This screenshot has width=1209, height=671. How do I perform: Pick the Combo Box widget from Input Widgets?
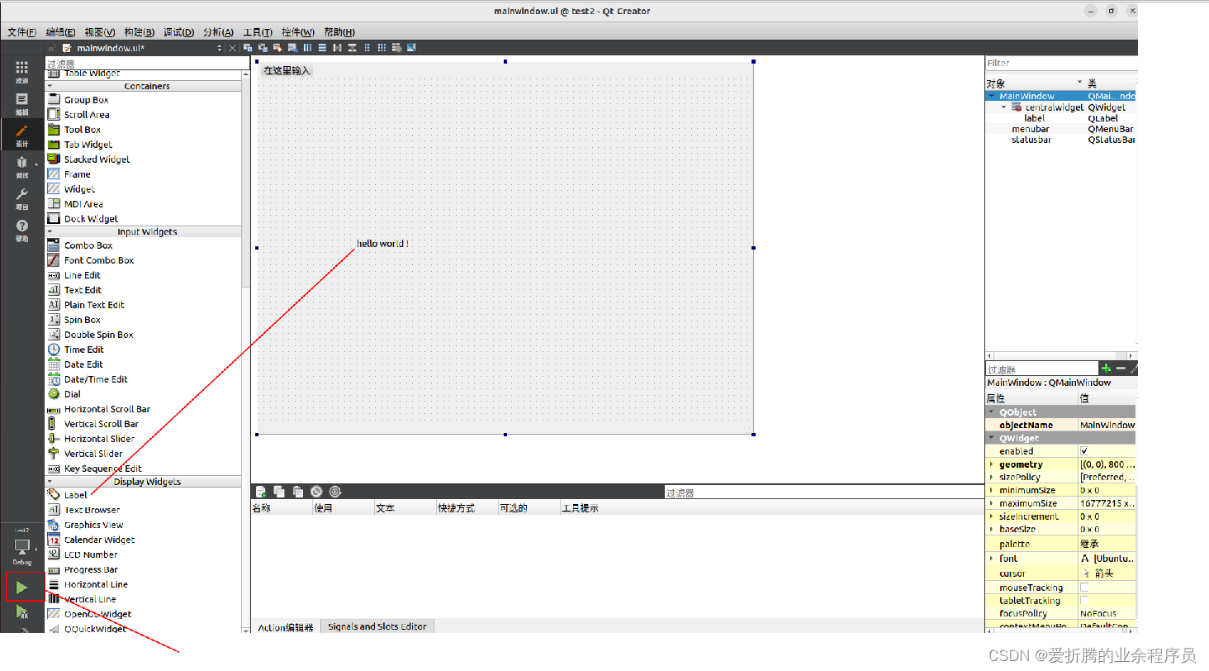(88, 245)
